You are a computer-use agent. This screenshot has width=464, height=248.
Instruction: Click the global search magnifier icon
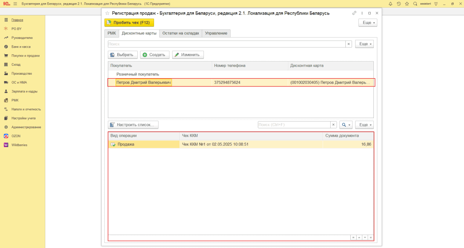tap(415, 4)
